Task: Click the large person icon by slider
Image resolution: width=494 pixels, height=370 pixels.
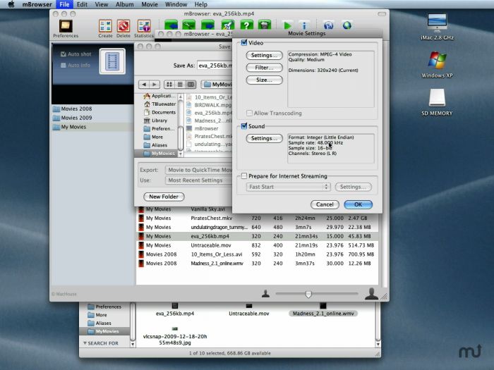Action: pos(371,293)
